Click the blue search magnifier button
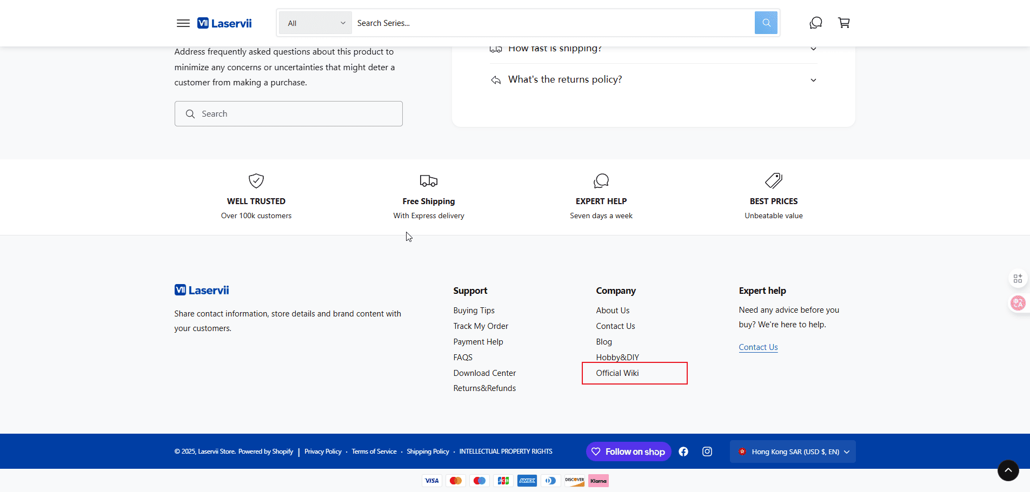This screenshot has width=1030, height=492. click(766, 23)
